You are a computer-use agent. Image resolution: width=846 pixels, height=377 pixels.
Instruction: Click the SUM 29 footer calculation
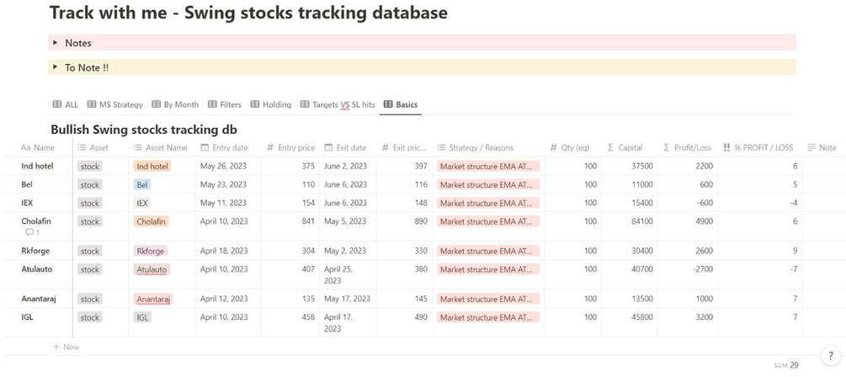point(786,365)
